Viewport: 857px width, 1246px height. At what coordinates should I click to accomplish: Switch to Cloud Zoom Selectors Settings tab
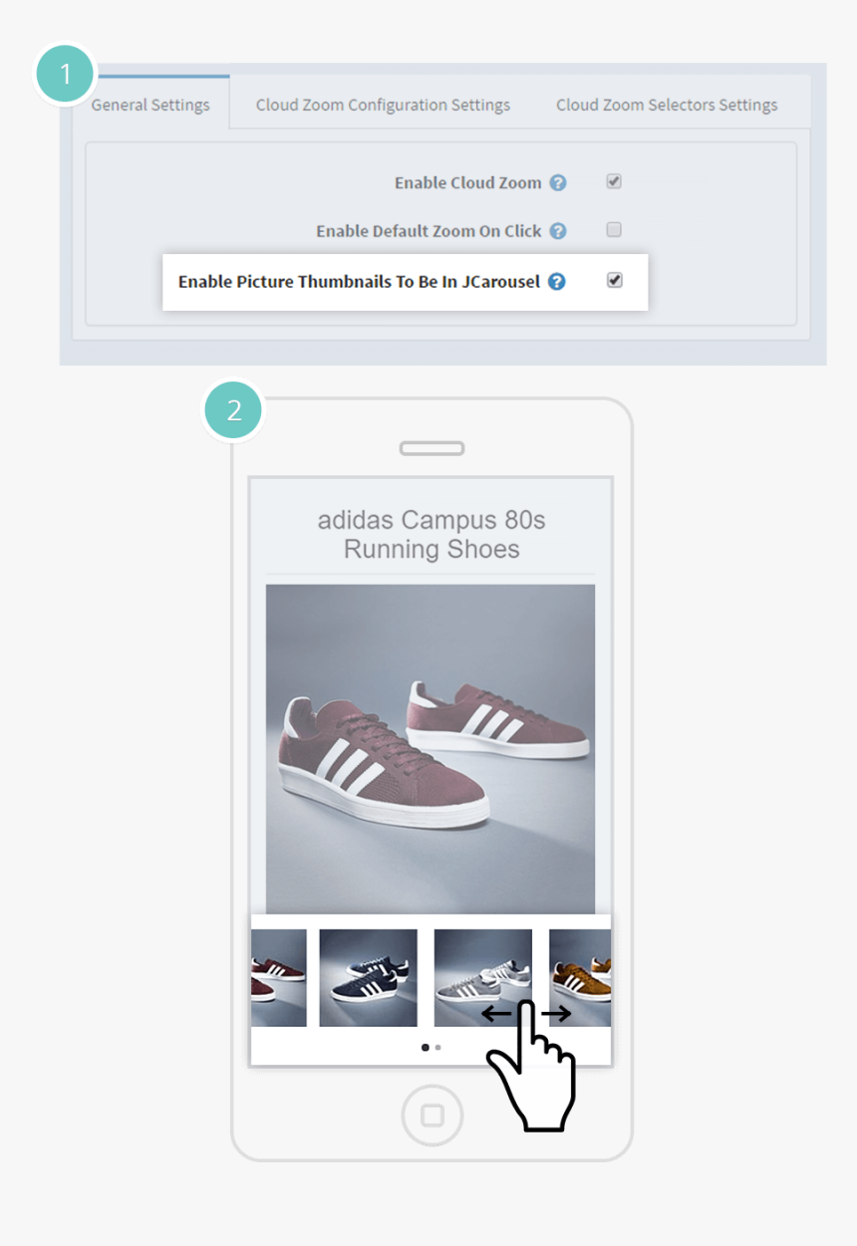coord(667,105)
